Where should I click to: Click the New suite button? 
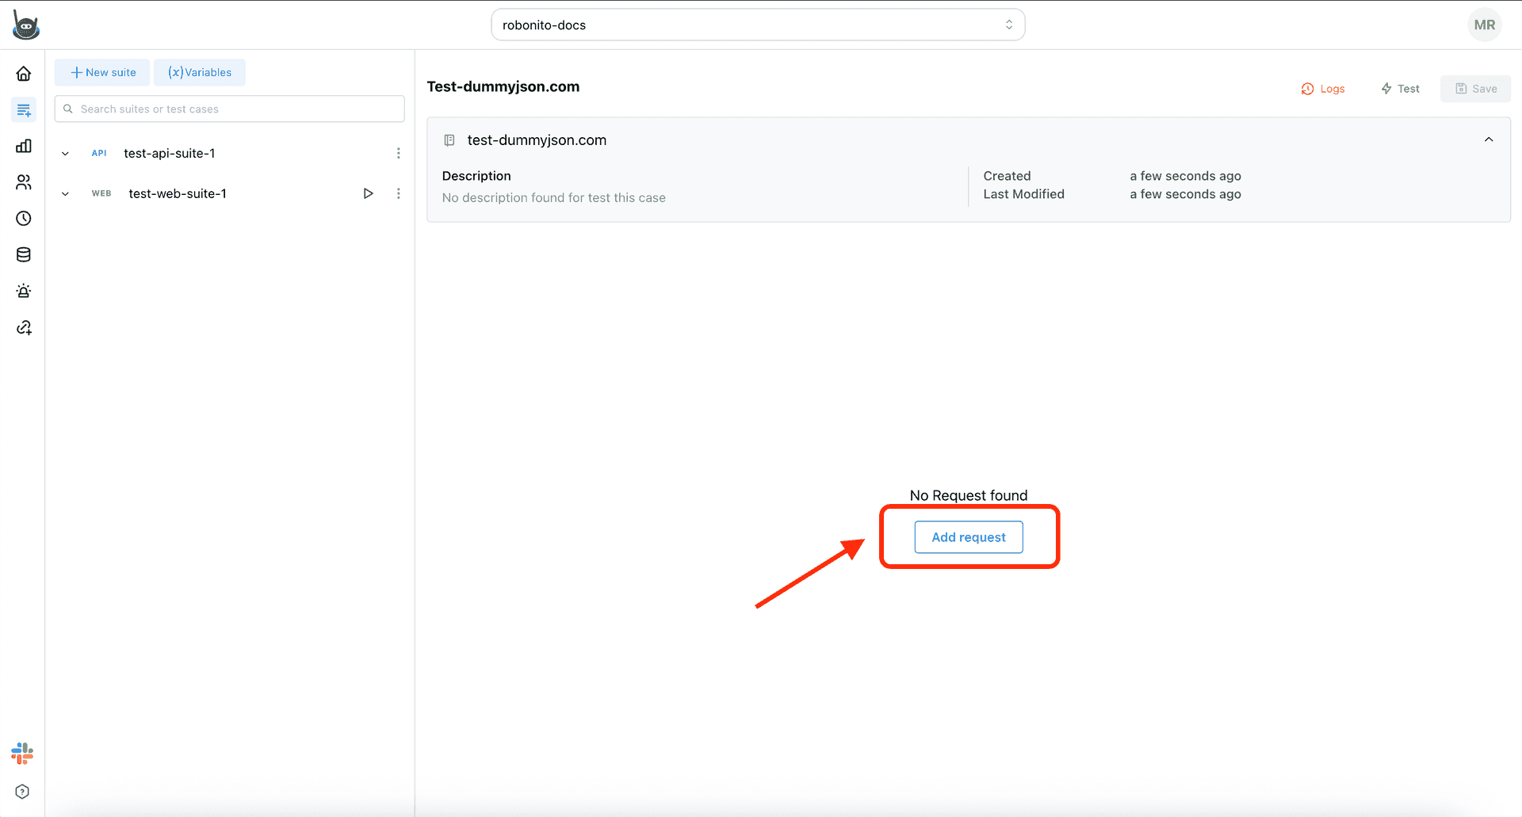point(102,72)
